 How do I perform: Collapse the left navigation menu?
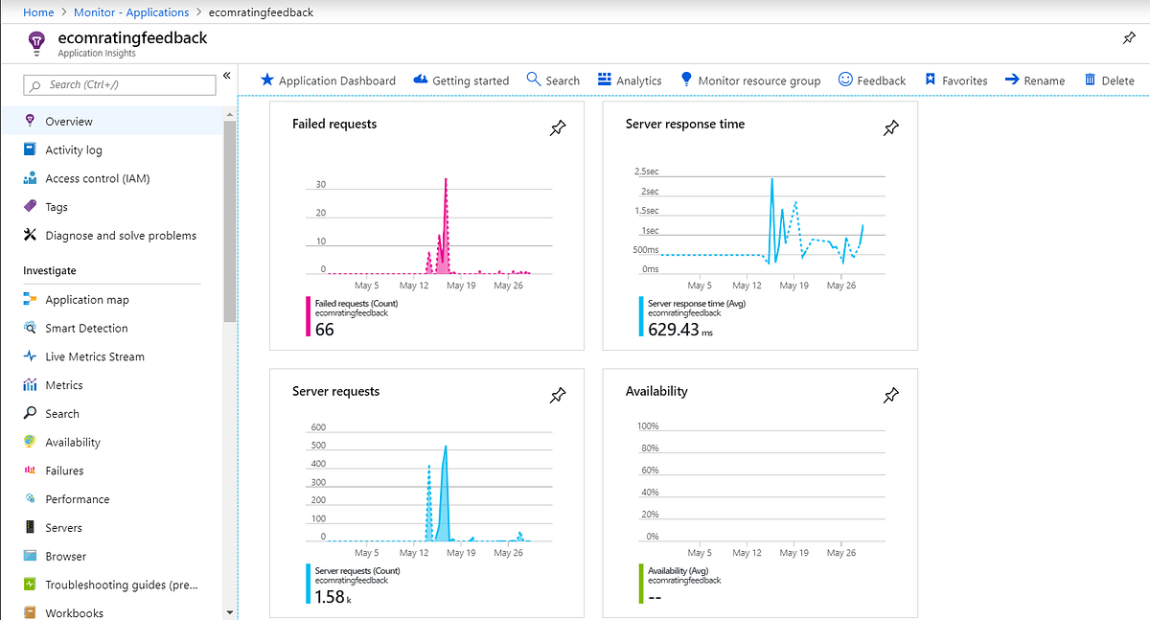pyautogui.click(x=227, y=75)
